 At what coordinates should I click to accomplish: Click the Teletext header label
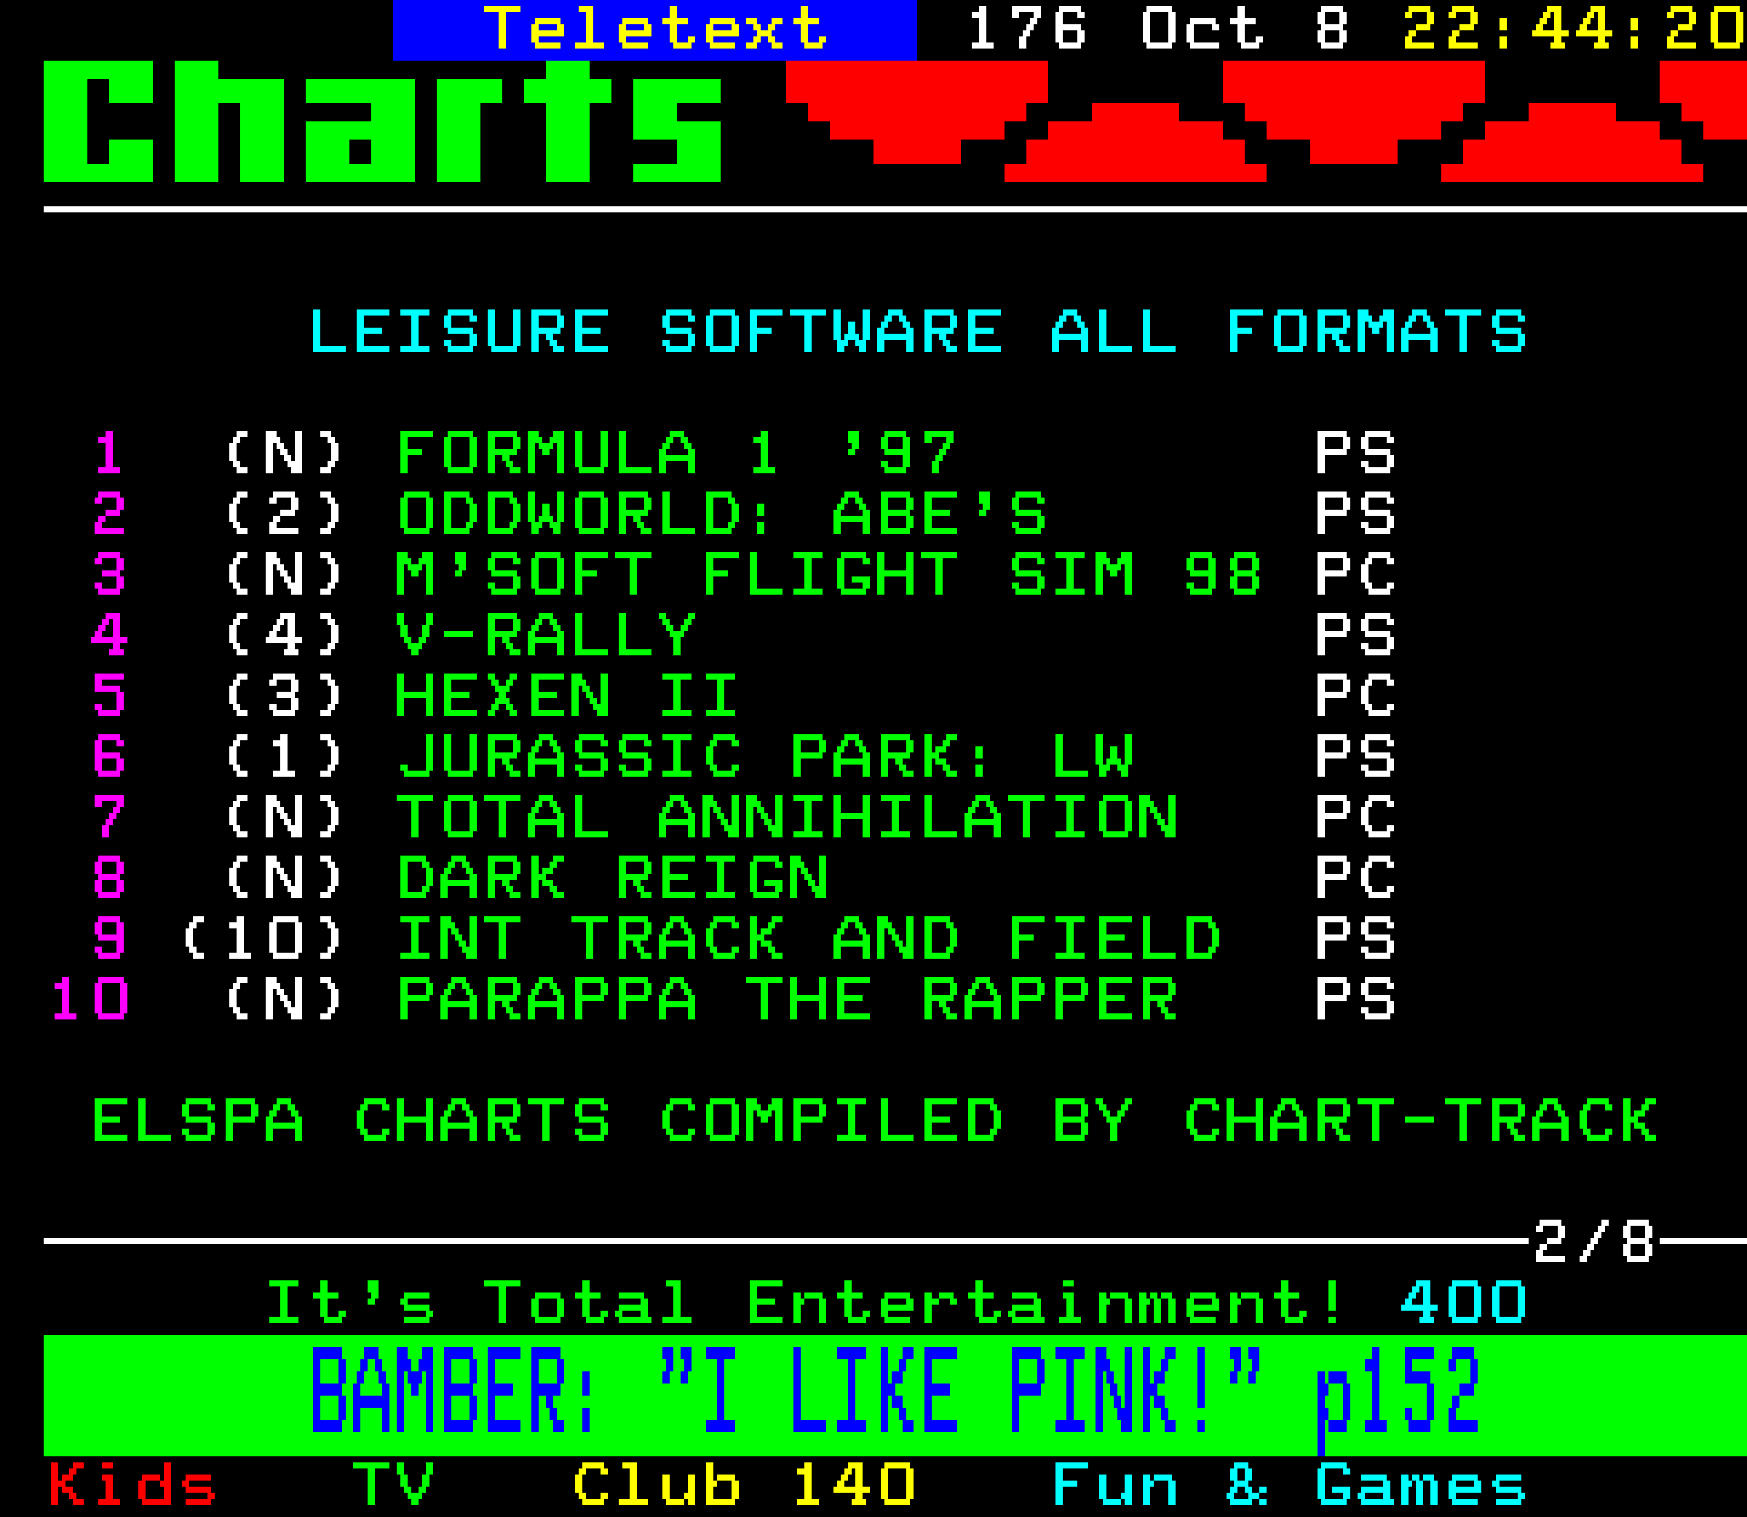(x=655, y=29)
